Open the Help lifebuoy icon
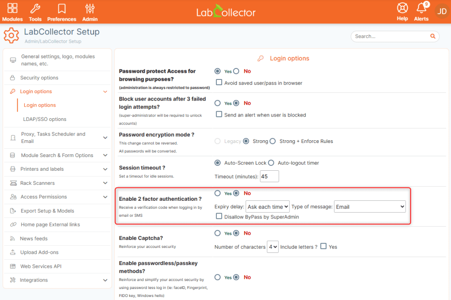This screenshot has width=451, height=300. point(402,8)
